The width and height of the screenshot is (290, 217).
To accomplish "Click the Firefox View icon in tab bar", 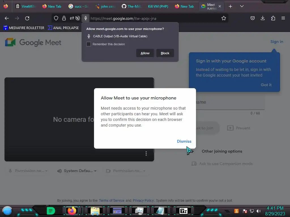I will [6, 6].
